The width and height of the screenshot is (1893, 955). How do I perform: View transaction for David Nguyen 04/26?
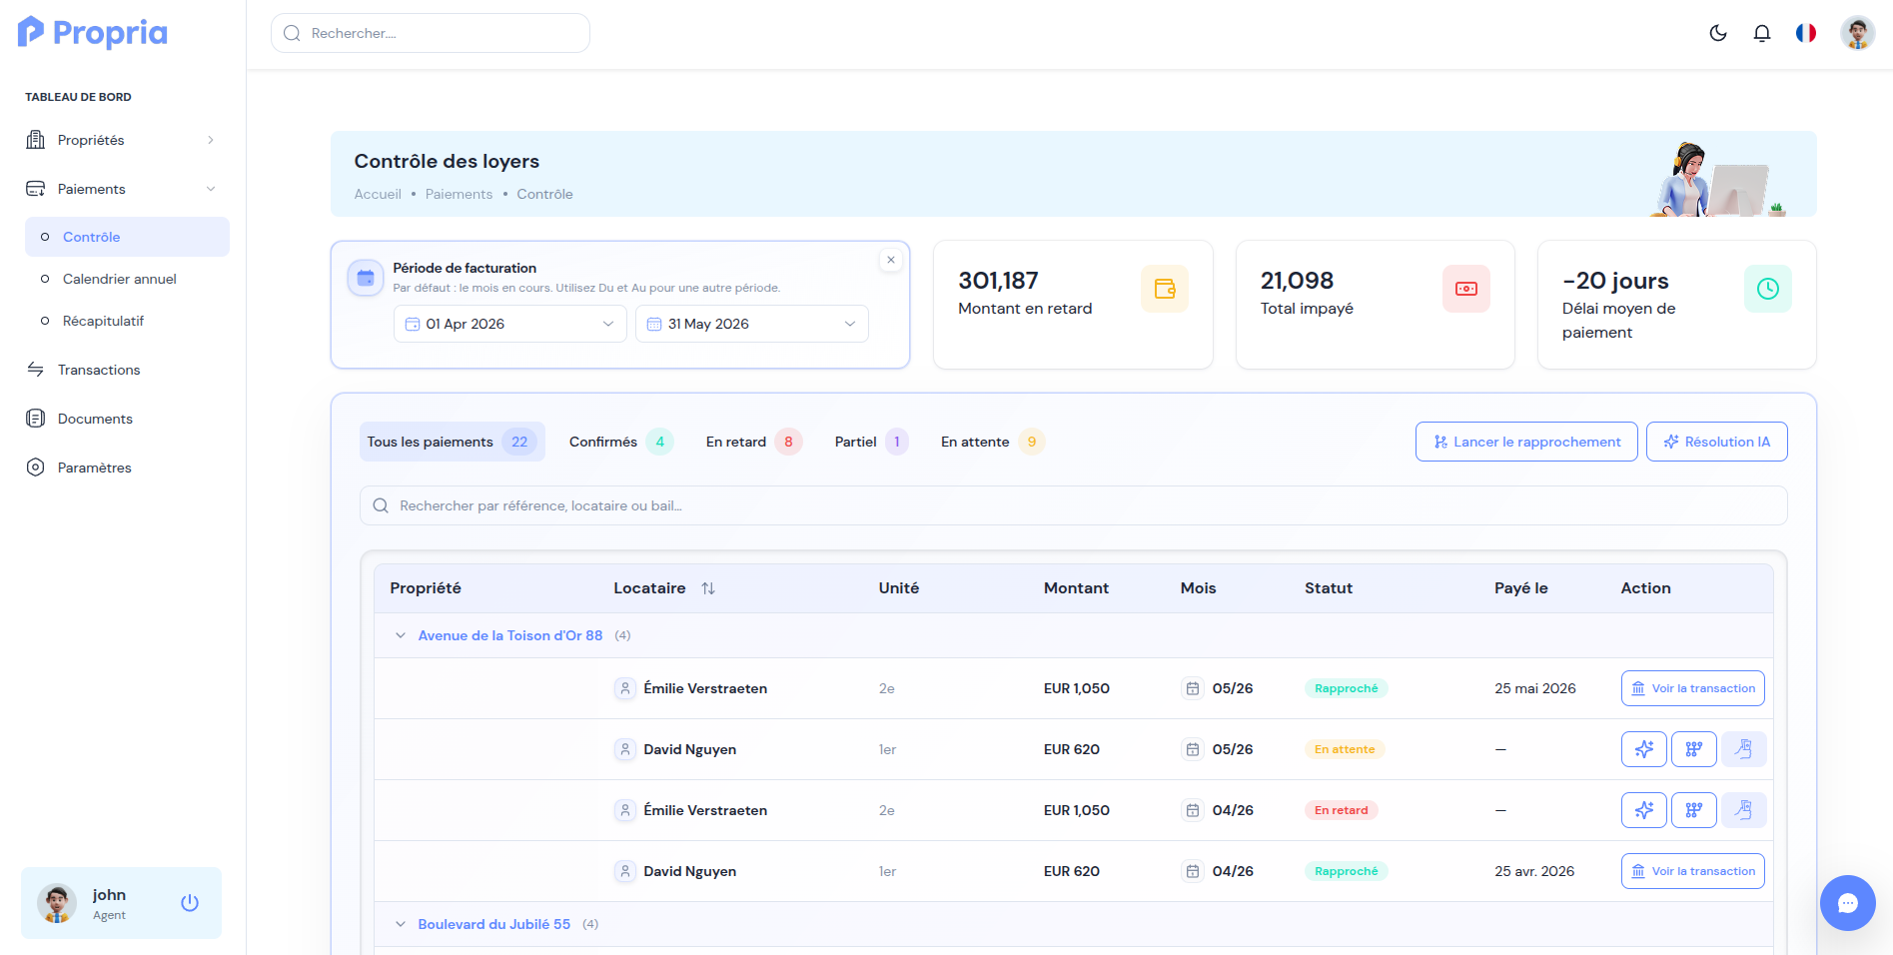point(1693,871)
